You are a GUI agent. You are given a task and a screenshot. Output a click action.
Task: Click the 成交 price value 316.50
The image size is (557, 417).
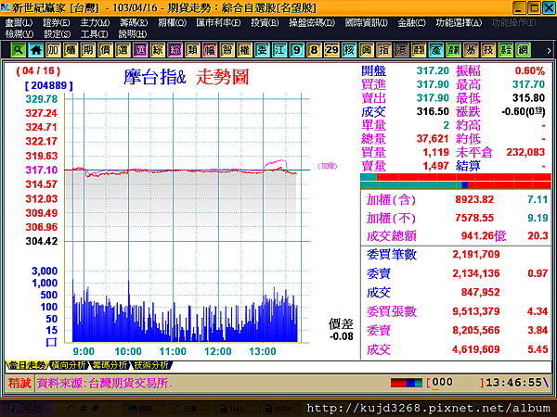[x=433, y=112]
